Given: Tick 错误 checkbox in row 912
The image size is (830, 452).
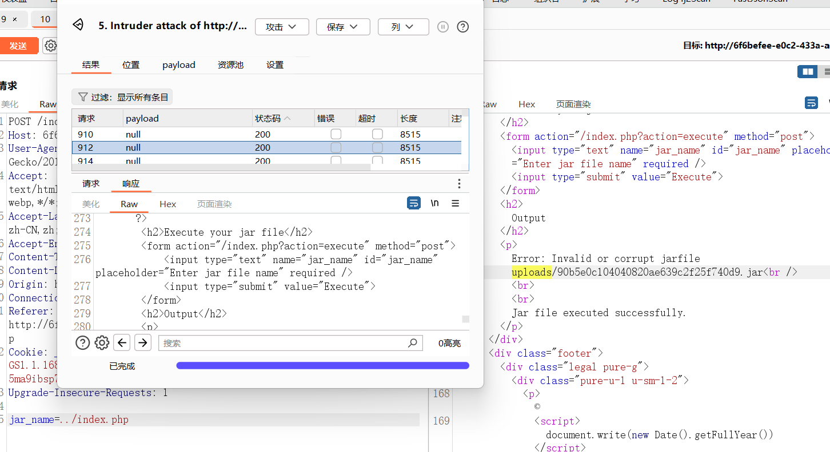Looking at the screenshot, I should point(336,148).
